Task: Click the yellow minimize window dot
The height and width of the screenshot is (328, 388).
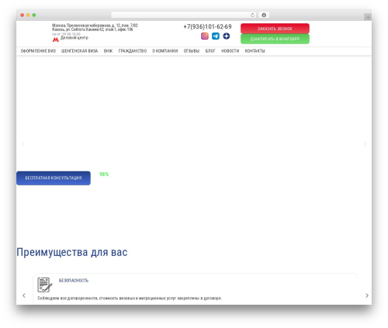Action: tap(28, 15)
